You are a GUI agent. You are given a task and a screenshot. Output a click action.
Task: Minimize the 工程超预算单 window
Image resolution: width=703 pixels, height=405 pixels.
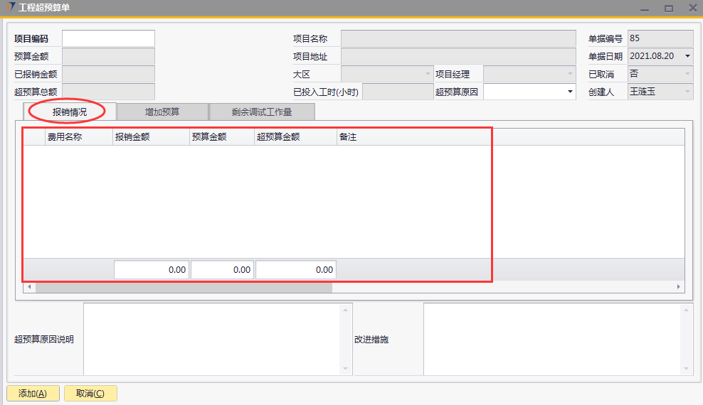(x=644, y=9)
